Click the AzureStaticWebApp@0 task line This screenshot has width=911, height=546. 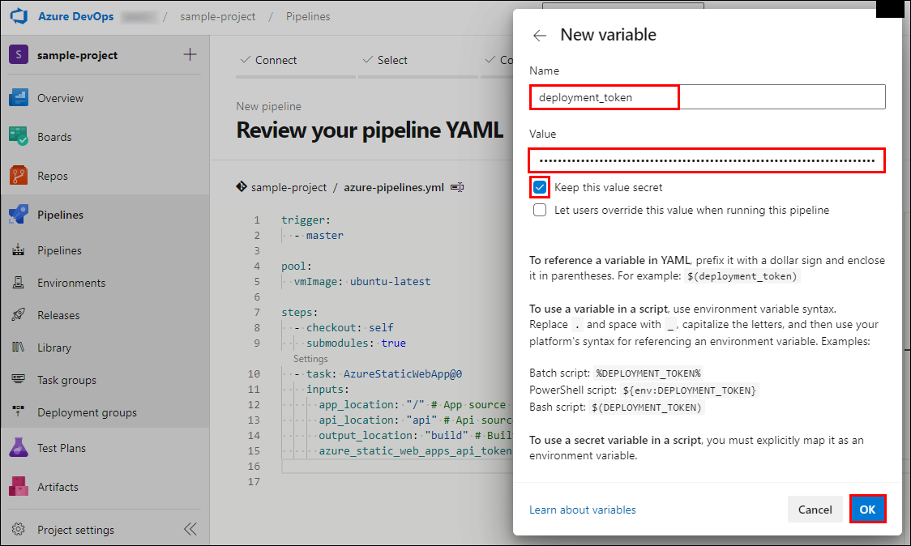(x=379, y=374)
